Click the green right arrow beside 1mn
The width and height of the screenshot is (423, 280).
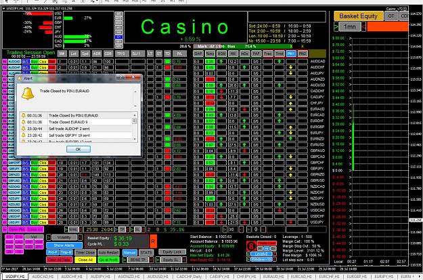tap(336, 26)
